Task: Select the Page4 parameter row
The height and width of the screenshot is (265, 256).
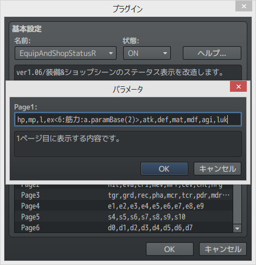Action: 124,206
